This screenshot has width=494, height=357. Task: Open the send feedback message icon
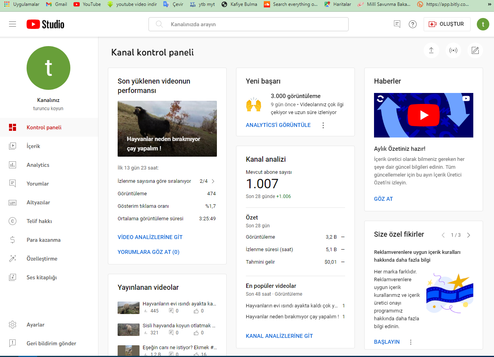point(397,24)
